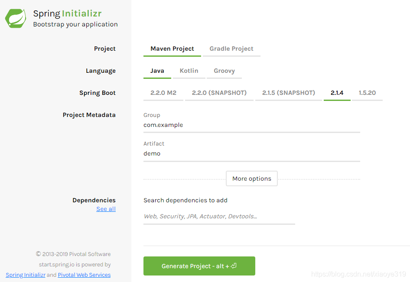Choose Kotlin as the language
The image size is (410, 282).
[x=189, y=71]
